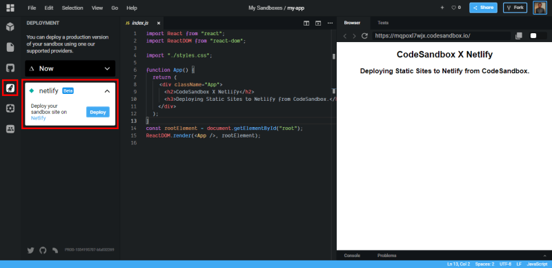The width and height of the screenshot is (552, 268).
Task: Click the my-app sandbox name in title
Action: point(296,8)
